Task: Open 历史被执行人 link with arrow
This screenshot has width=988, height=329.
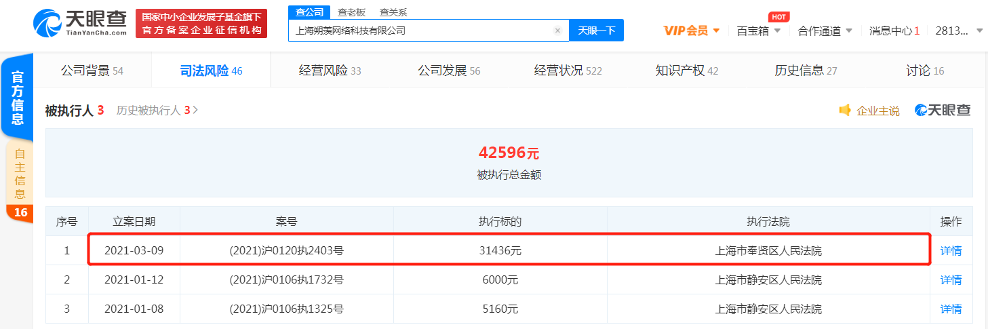Action: [157, 110]
